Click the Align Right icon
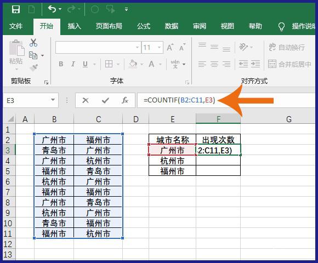 [226, 64]
